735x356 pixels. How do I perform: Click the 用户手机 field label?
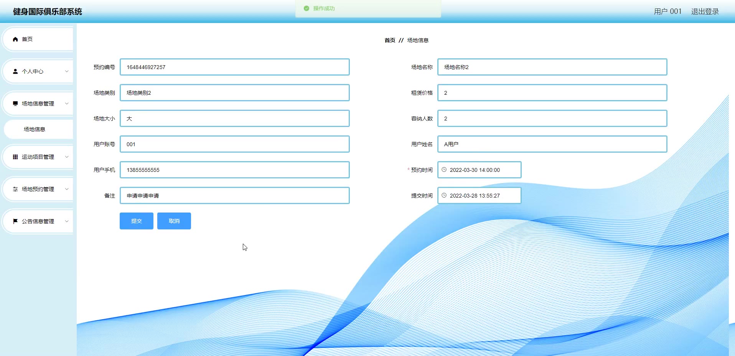pyautogui.click(x=104, y=170)
